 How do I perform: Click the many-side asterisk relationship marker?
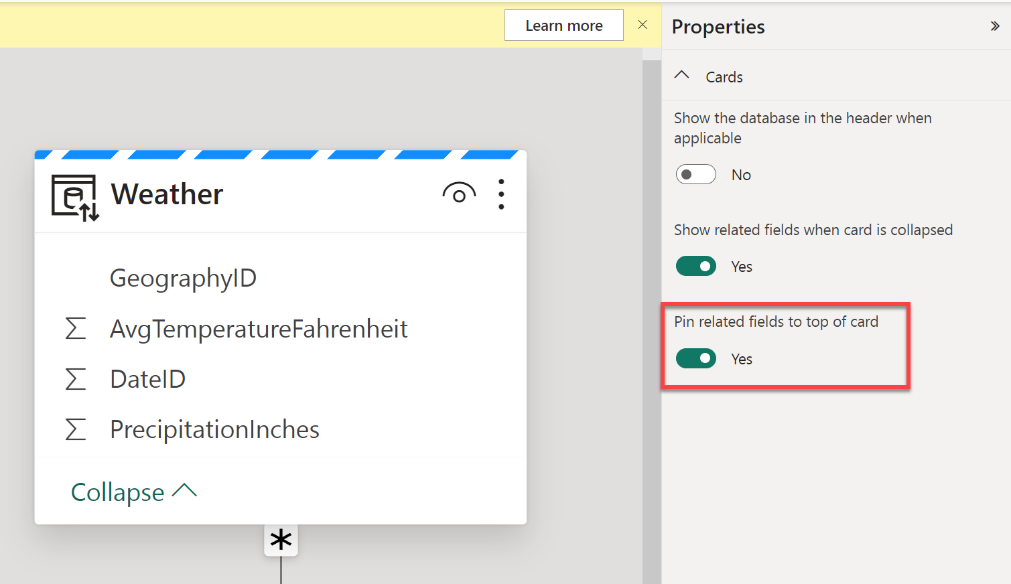click(x=281, y=540)
